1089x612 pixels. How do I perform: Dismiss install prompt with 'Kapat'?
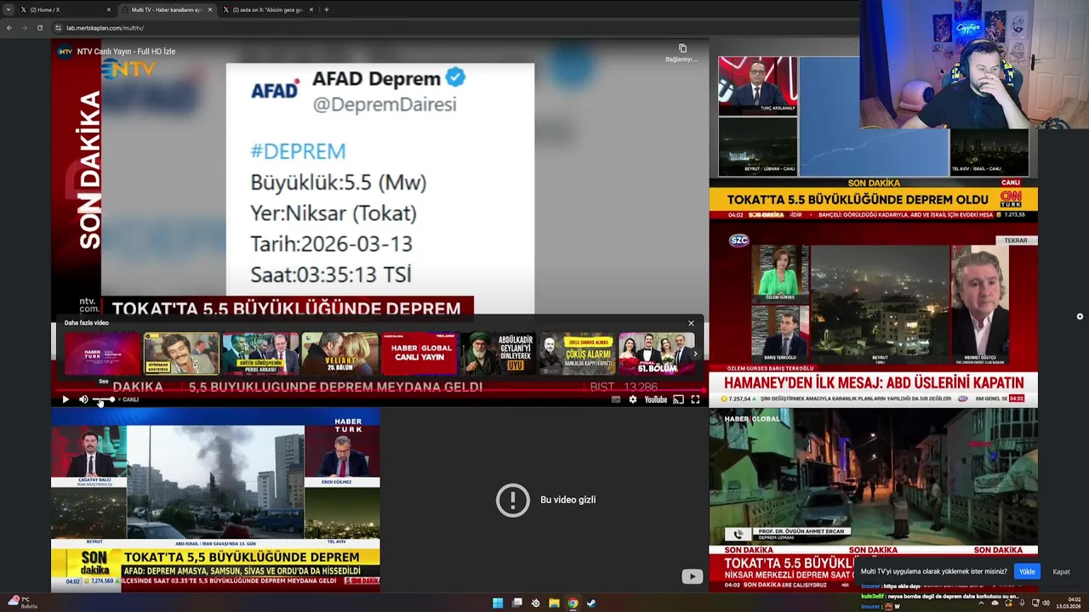[x=1061, y=571]
